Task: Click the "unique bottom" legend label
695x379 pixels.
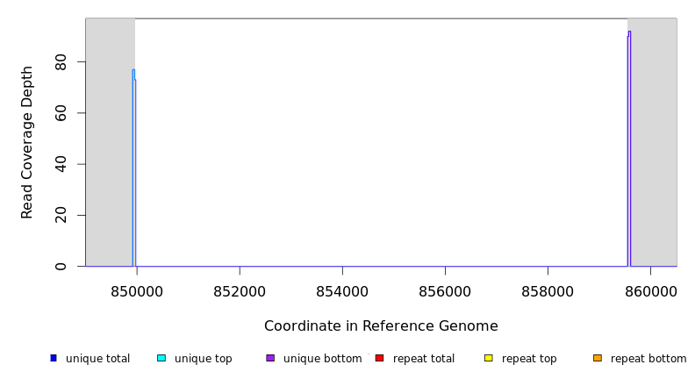Action: pos(322,359)
